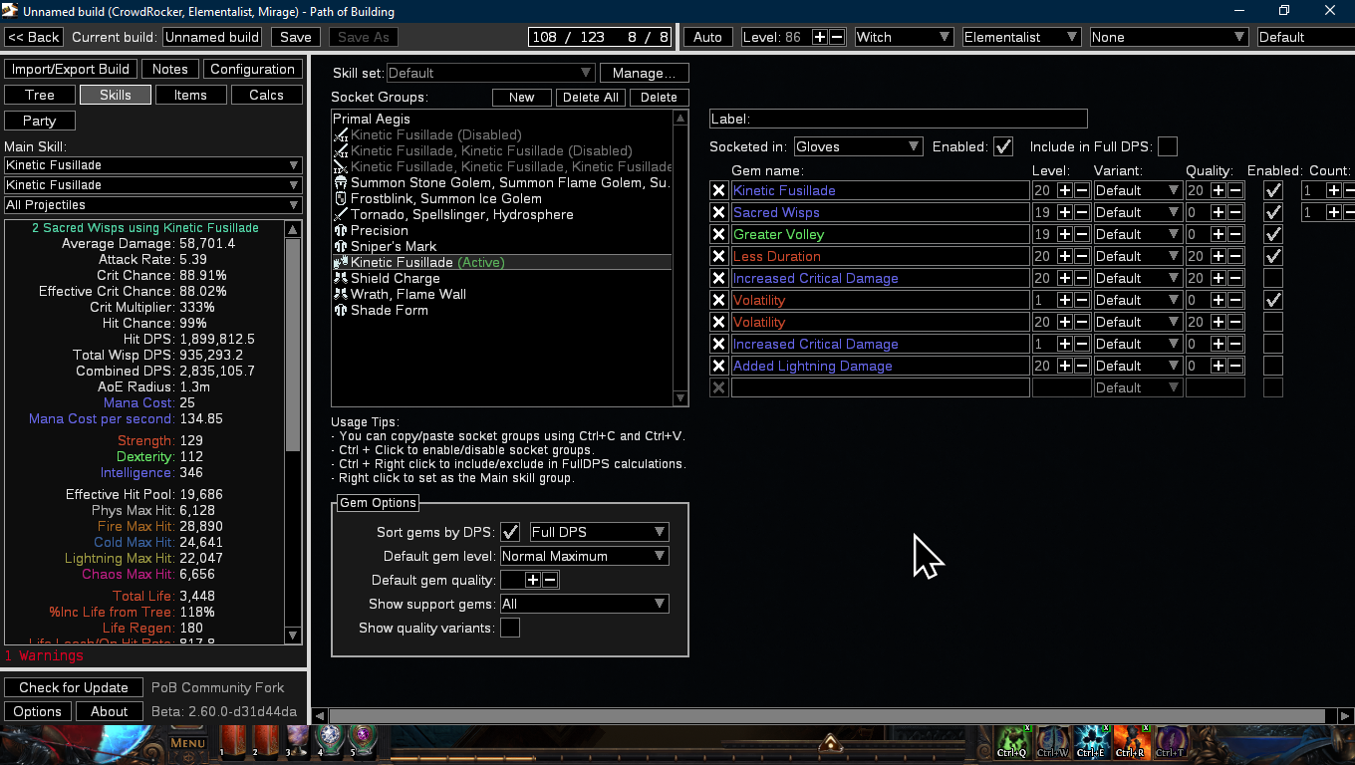Screen dimensions: 1355x765
Task: Open the Socketed in Gloves dropdown
Action: coord(859,146)
